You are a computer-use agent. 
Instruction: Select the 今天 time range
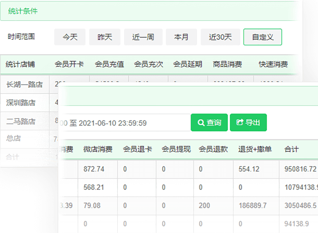70,37
